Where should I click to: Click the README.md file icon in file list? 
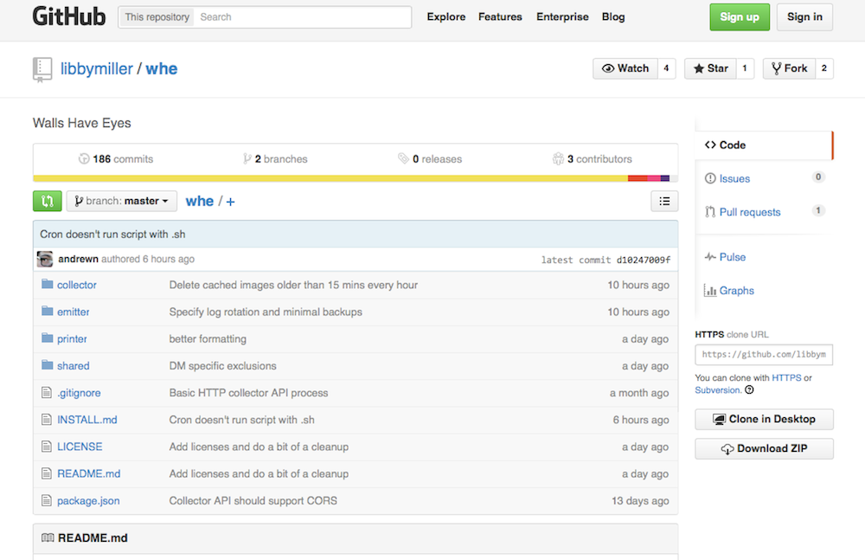pos(47,473)
